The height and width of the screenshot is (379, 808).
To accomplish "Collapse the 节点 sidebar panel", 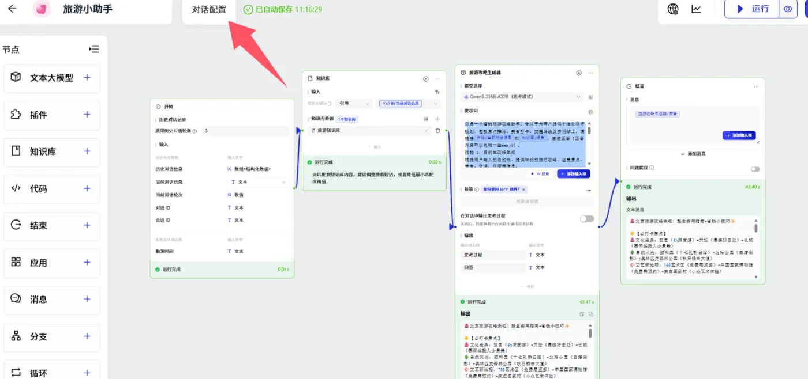I will [94, 49].
